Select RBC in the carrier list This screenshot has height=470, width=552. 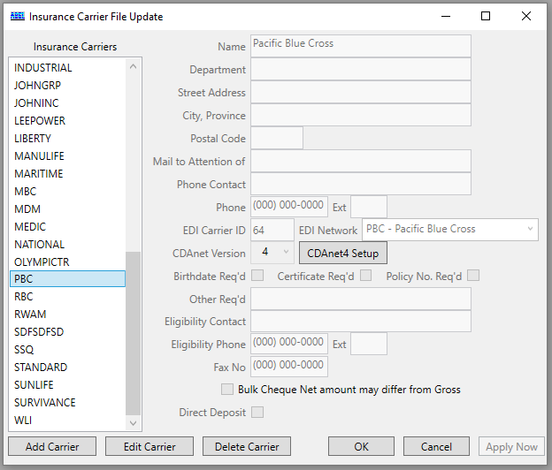click(x=67, y=296)
